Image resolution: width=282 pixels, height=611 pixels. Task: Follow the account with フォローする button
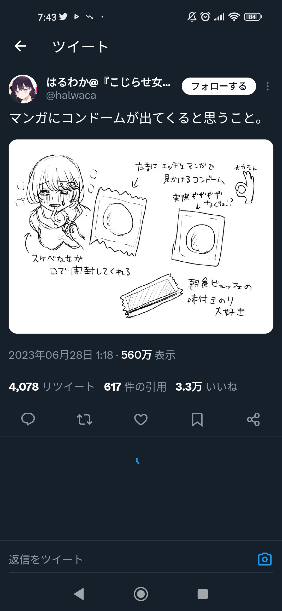coord(219,86)
